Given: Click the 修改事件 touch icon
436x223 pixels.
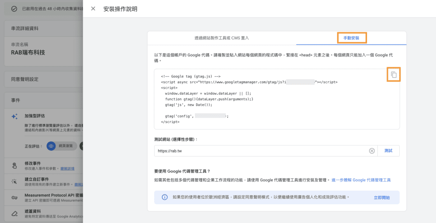Looking at the screenshot, I should pyautogui.click(x=14, y=166).
